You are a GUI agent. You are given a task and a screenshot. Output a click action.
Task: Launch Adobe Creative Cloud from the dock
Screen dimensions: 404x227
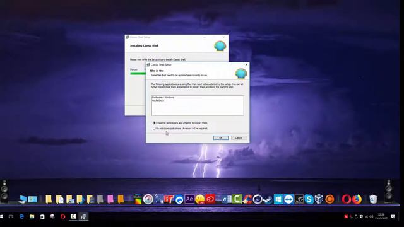coord(210,199)
